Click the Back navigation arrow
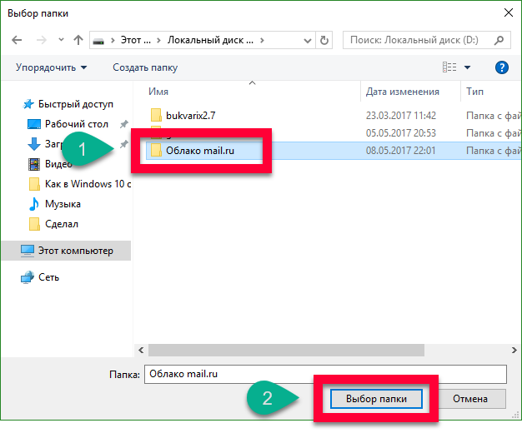The width and height of the screenshot is (522, 438). tap(18, 40)
